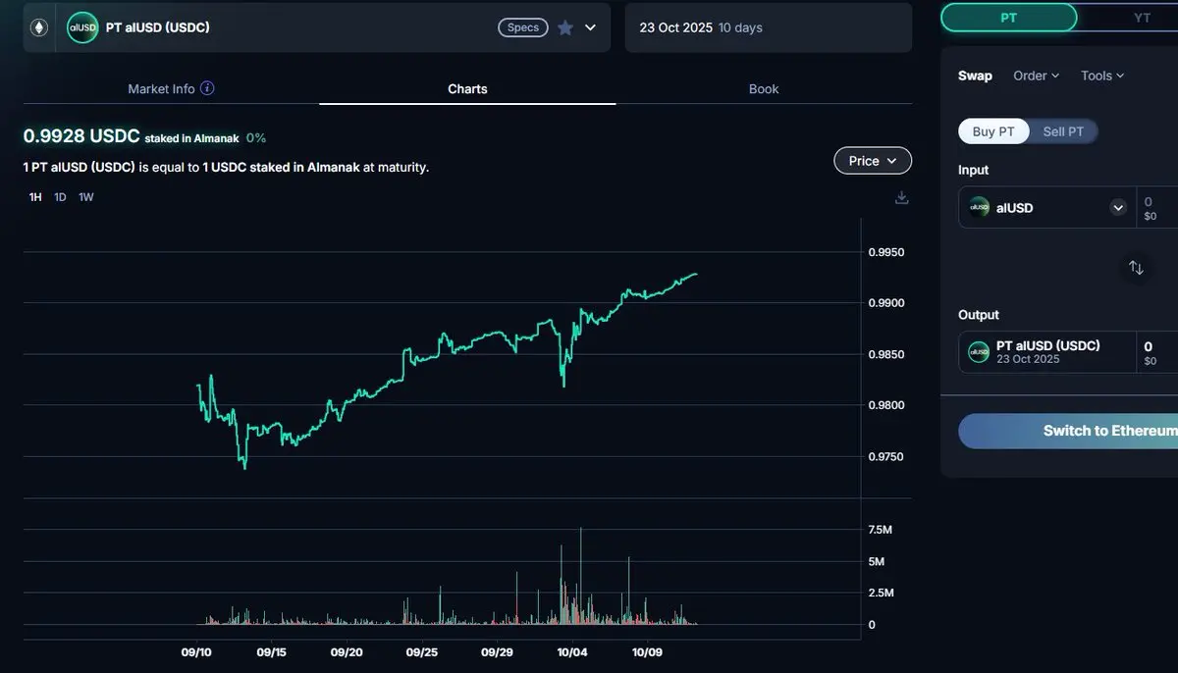Switch to the Market Info tab
The width and height of the screenshot is (1178, 673).
pyautogui.click(x=171, y=88)
